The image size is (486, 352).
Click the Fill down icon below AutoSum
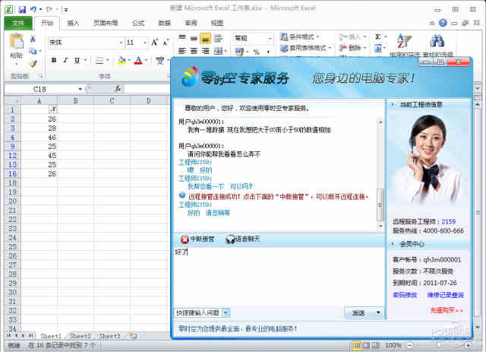pyautogui.click(x=378, y=49)
